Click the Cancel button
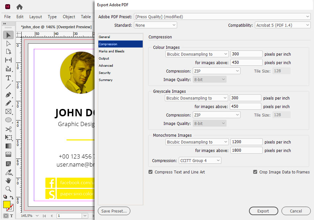Viewport: 314px width, 220px height. (296, 211)
